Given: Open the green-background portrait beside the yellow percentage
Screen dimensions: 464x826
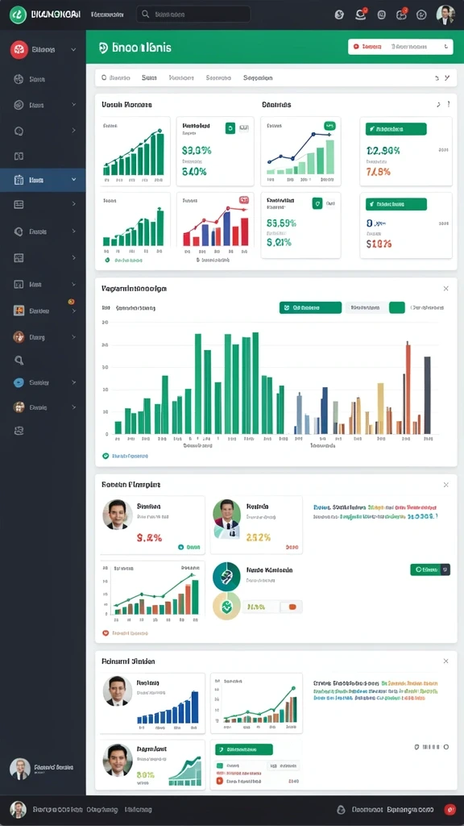Looking at the screenshot, I should pyautogui.click(x=226, y=519).
